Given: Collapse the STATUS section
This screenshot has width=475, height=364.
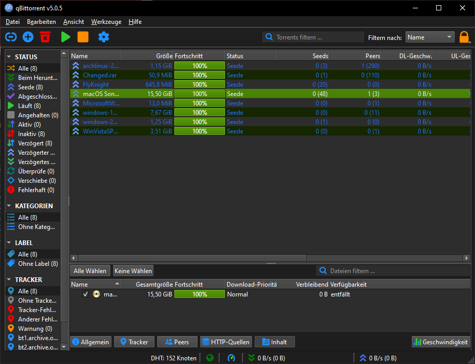Looking at the screenshot, I should (x=9, y=57).
